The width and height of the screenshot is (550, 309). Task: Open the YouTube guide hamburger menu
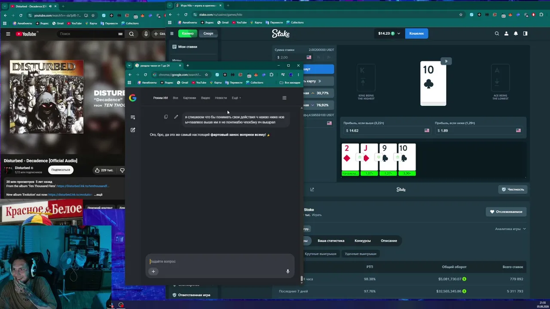point(8,34)
